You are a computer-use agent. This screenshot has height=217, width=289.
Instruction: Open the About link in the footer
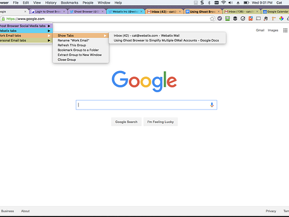pyautogui.click(x=25, y=211)
